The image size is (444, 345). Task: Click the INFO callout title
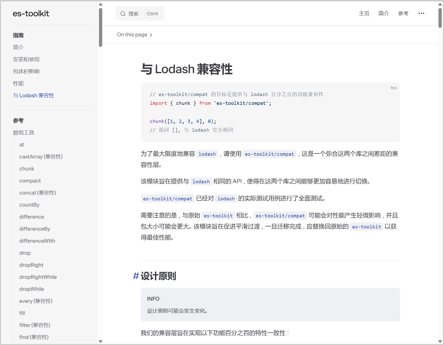(x=153, y=299)
